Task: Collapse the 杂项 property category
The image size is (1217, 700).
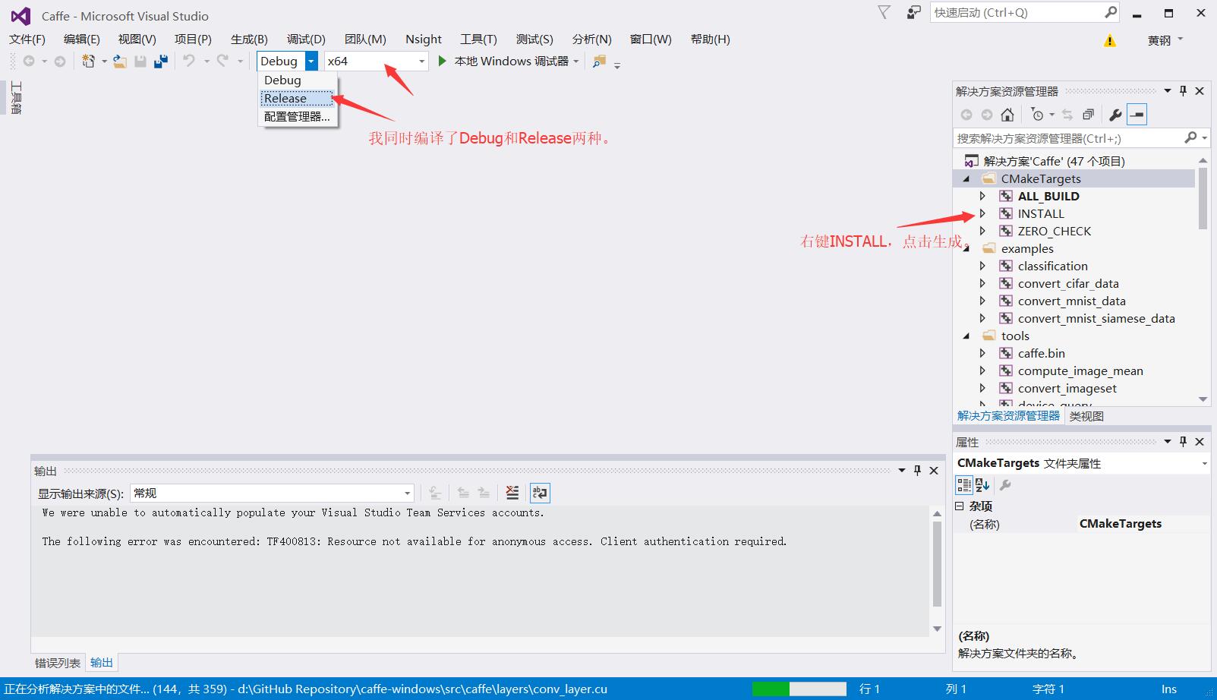Action: (960, 506)
